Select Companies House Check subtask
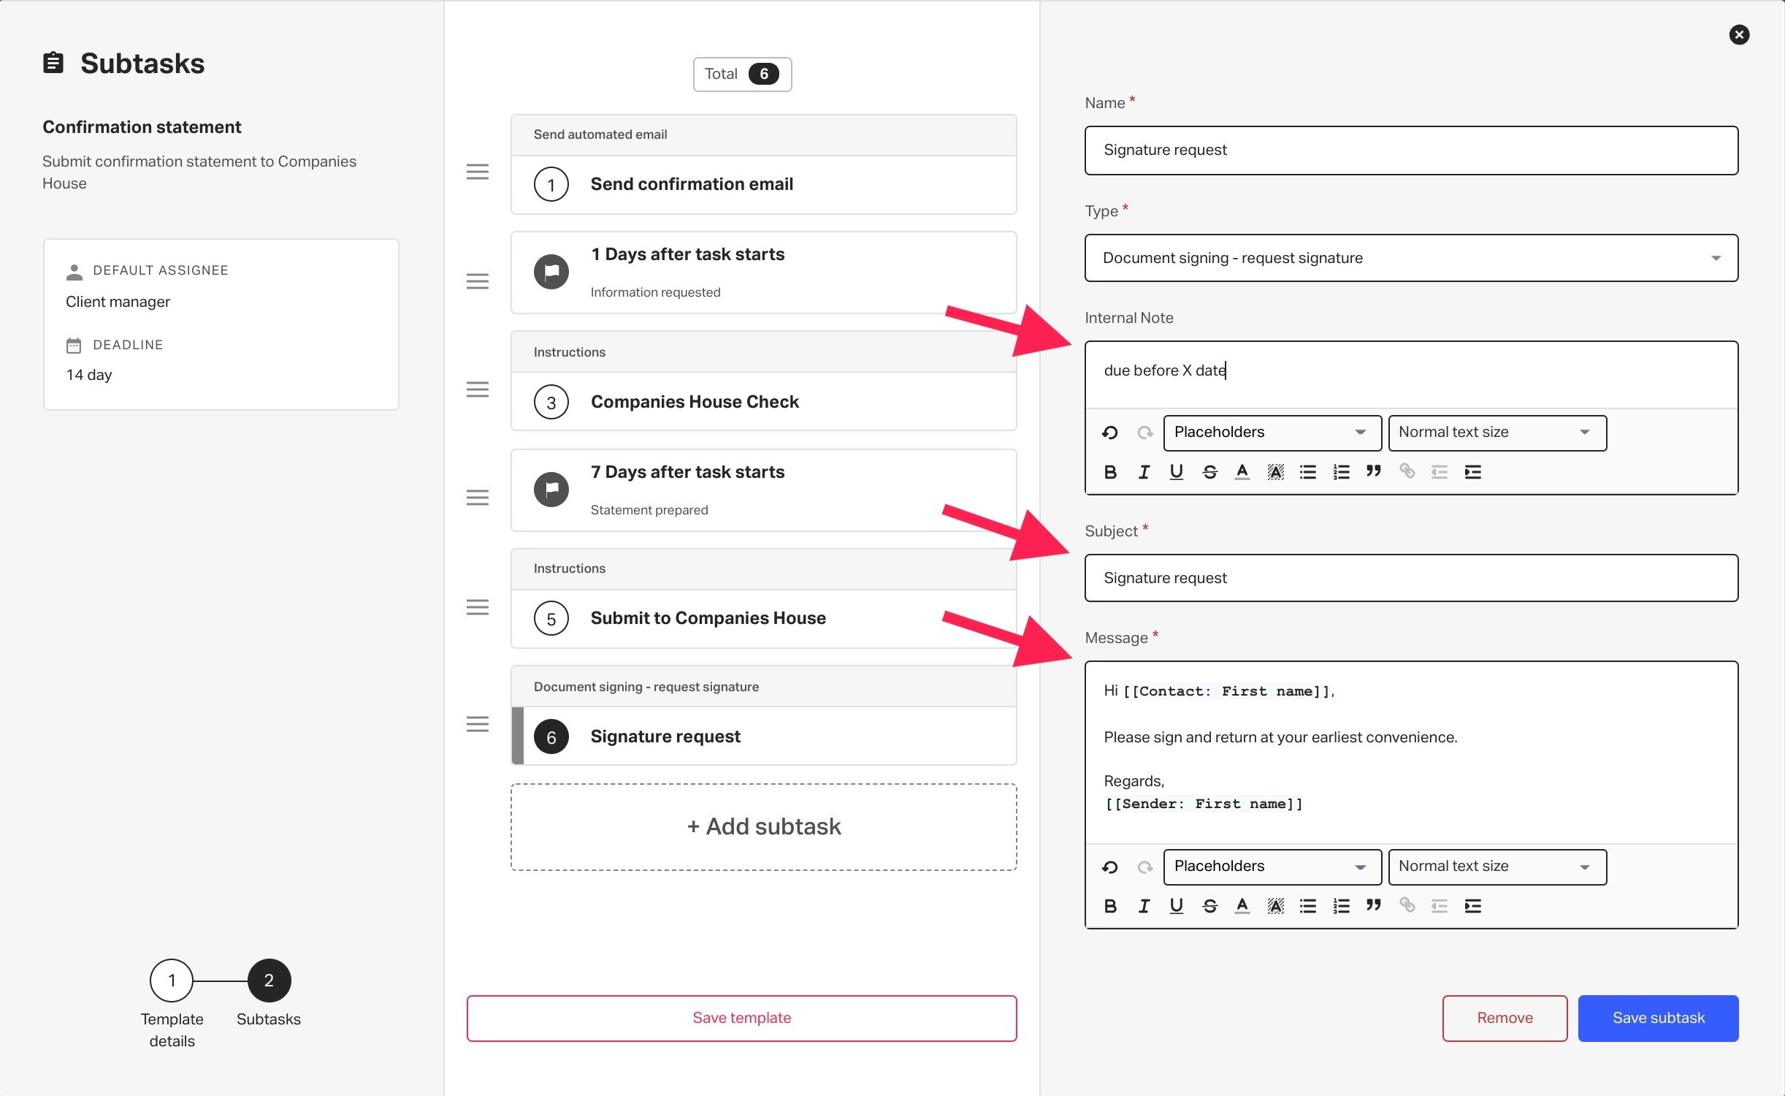 click(x=763, y=381)
